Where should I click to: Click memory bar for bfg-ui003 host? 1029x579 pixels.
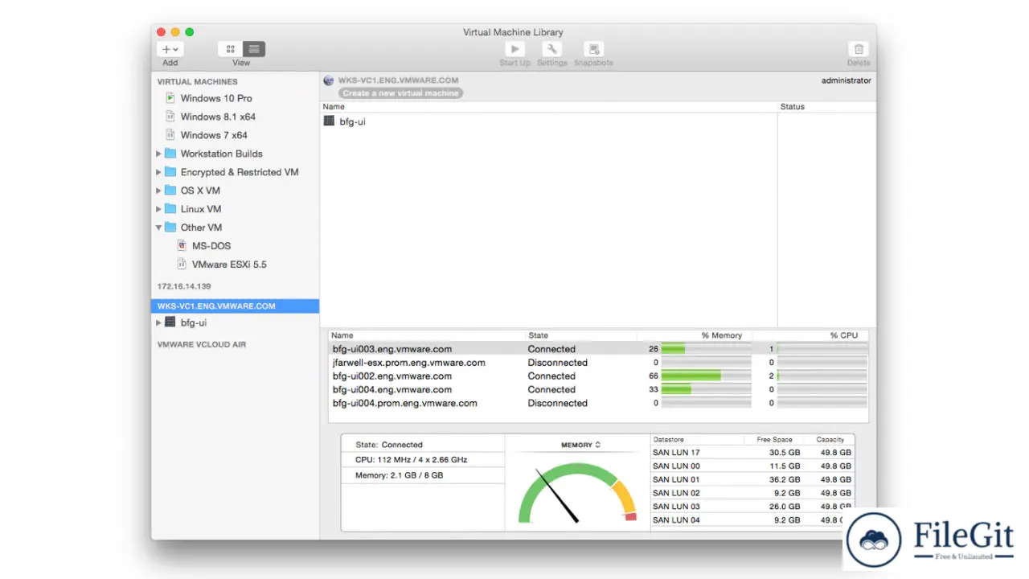pos(706,349)
